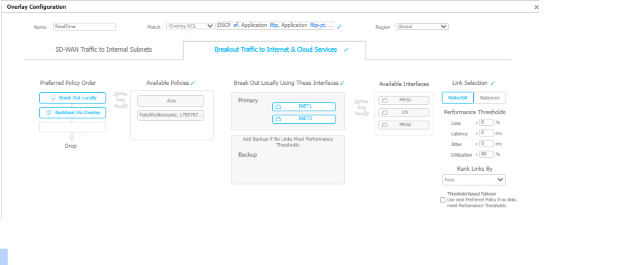The height and width of the screenshot is (265, 623).
Task: Open the Region dropdown
Action: (422, 27)
